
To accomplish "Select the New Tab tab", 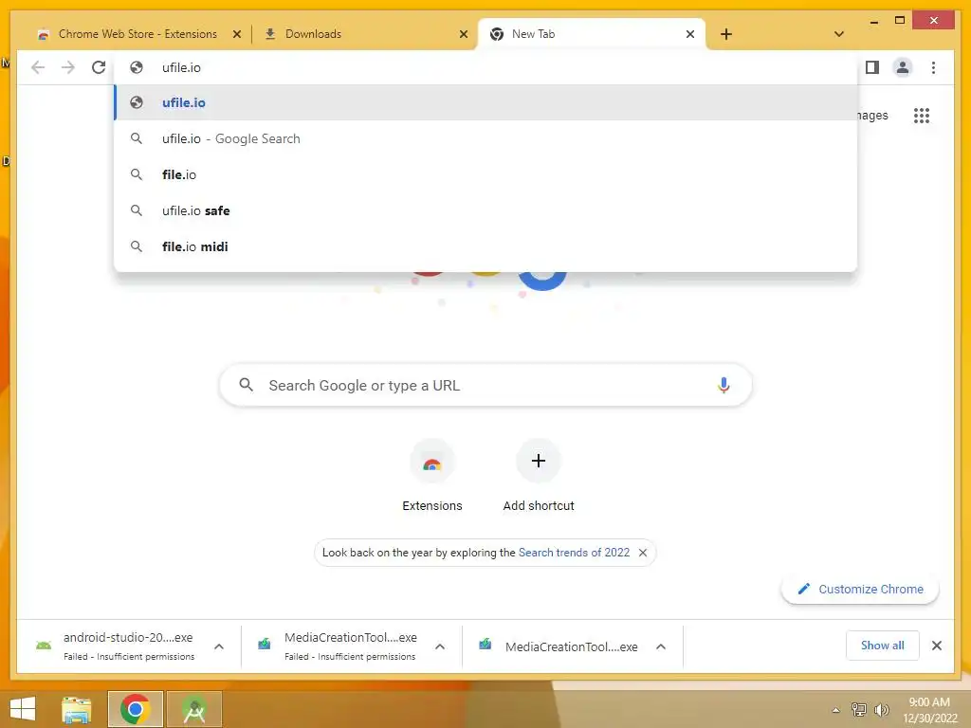I will (x=592, y=34).
